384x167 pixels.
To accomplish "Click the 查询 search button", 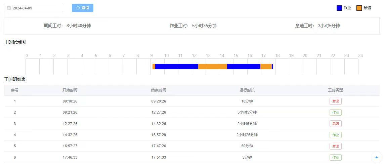I will pos(82,8).
